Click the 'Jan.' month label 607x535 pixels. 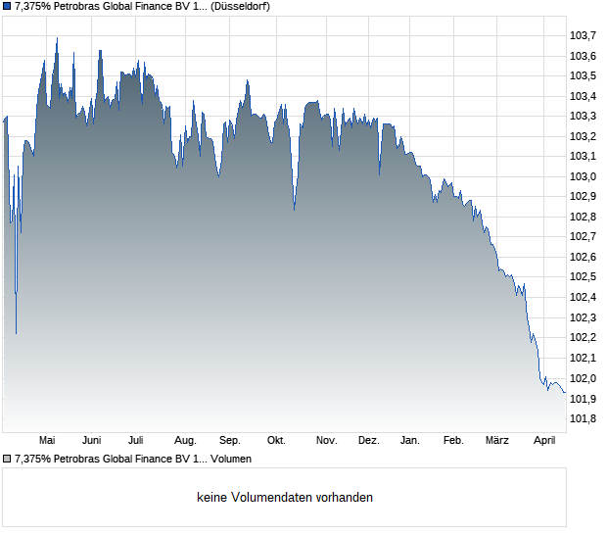(409, 441)
